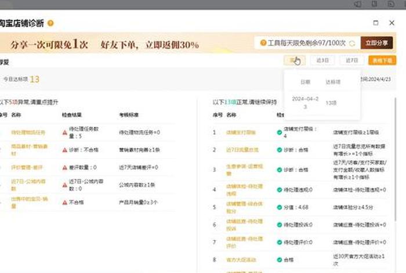Image resolution: width=406 pixels, height=273 pixels.
Task: Click the 检查结果 column header on left
Action: [x=72, y=115]
